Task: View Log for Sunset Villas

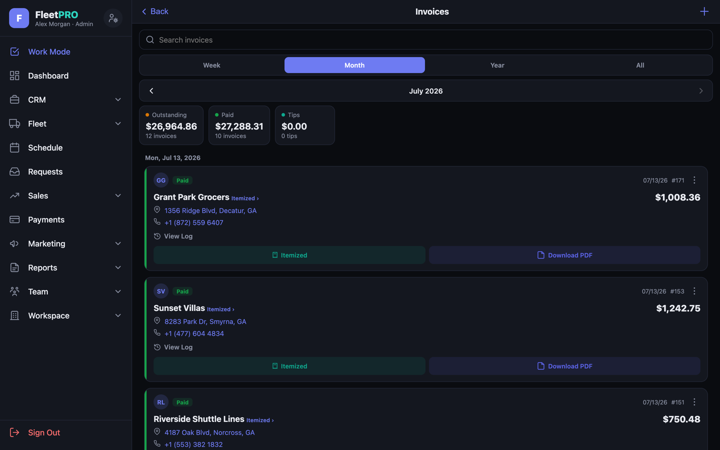Action: [x=173, y=347]
